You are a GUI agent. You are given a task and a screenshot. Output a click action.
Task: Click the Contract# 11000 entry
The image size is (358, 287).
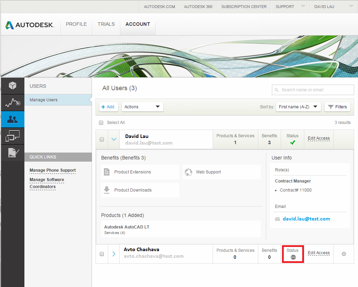click(x=296, y=190)
